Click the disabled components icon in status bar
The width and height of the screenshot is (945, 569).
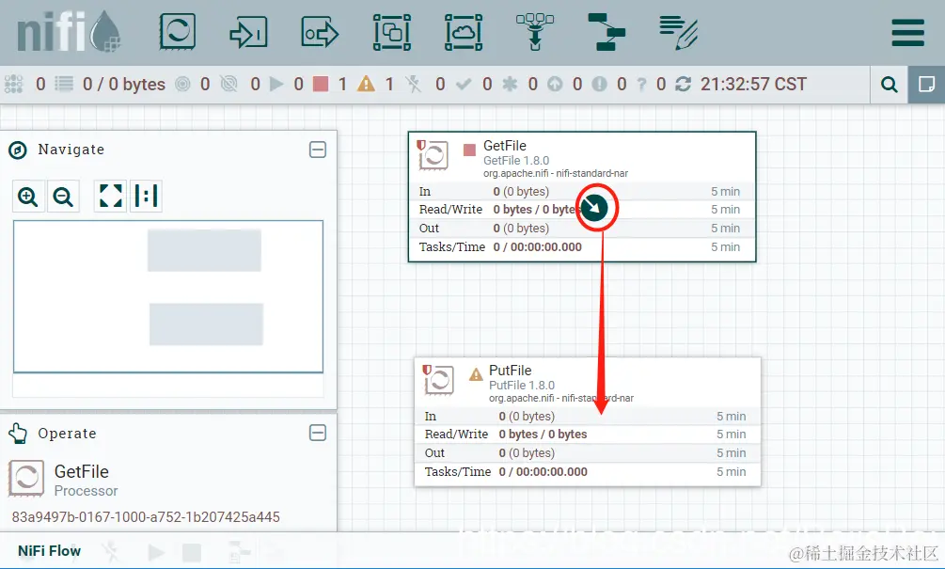click(x=414, y=84)
